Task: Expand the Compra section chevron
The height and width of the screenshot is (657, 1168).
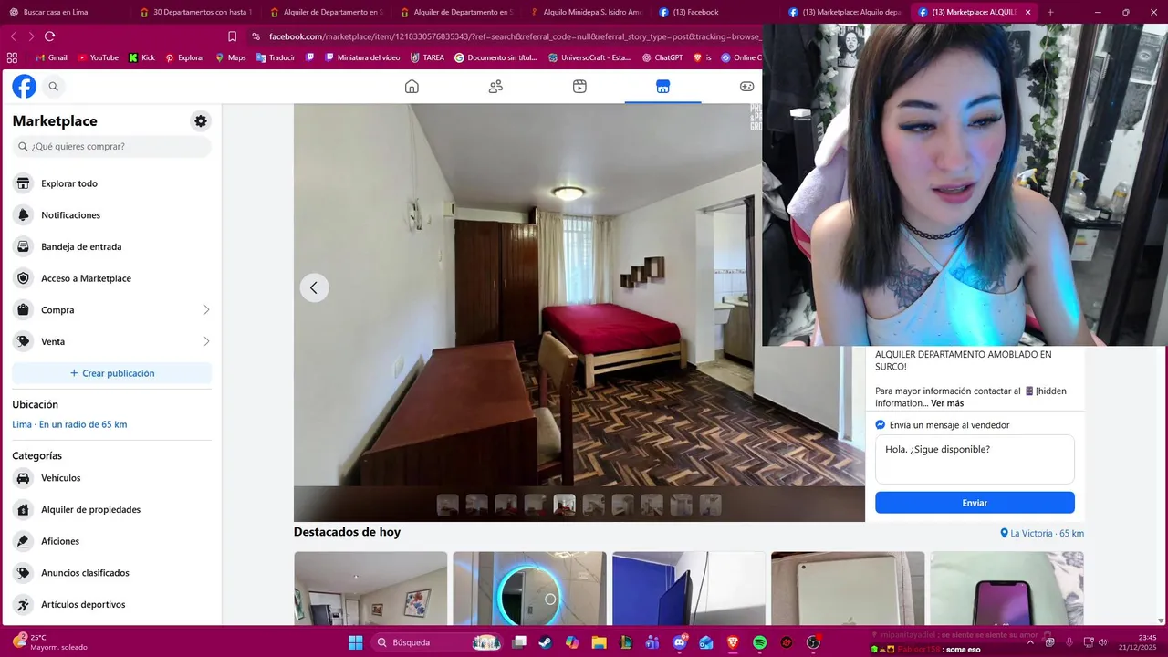Action: 206,310
